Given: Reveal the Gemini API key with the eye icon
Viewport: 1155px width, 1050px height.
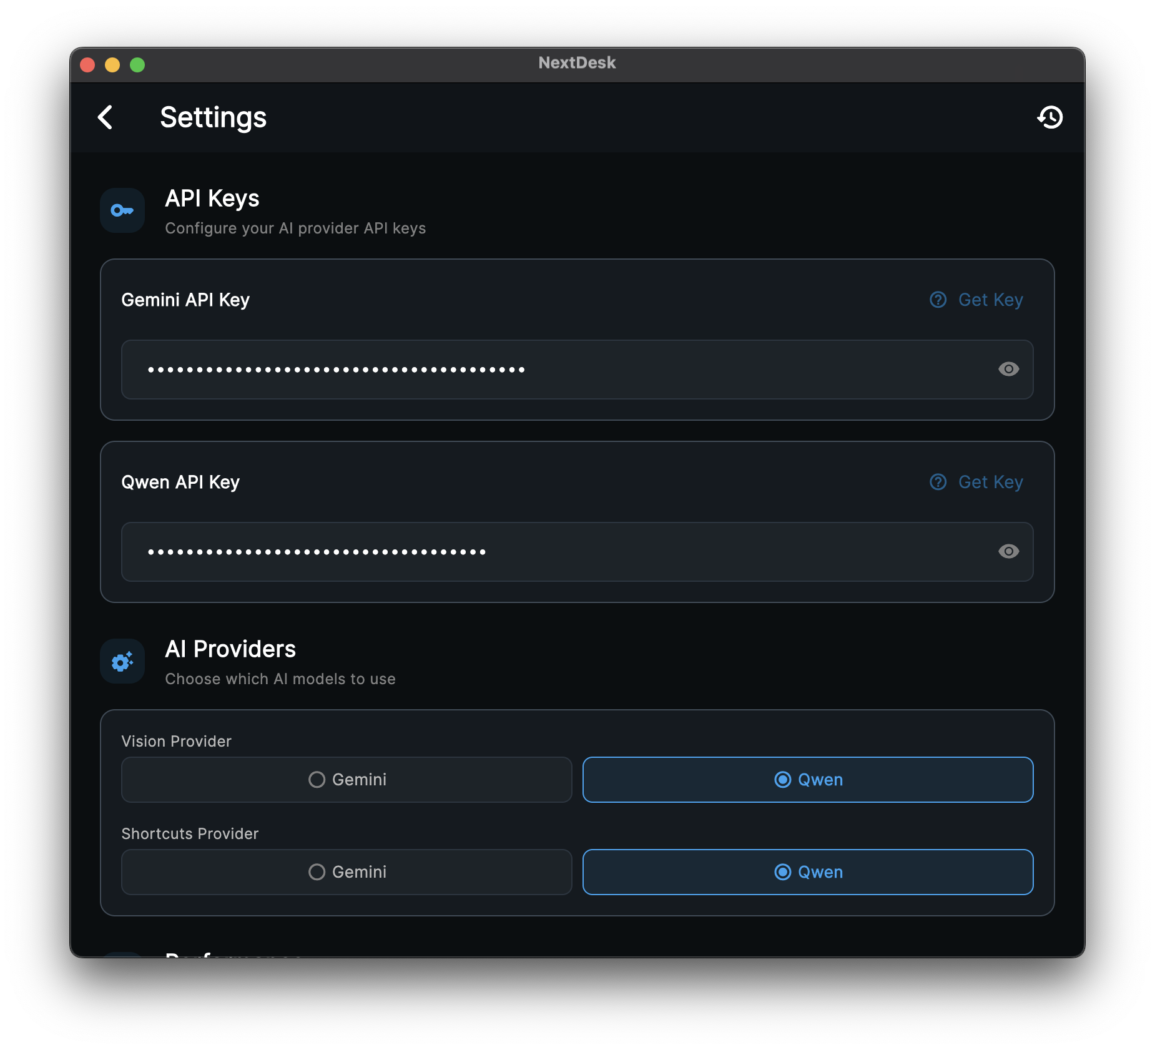Looking at the screenshot, I should pos(1009,369).
